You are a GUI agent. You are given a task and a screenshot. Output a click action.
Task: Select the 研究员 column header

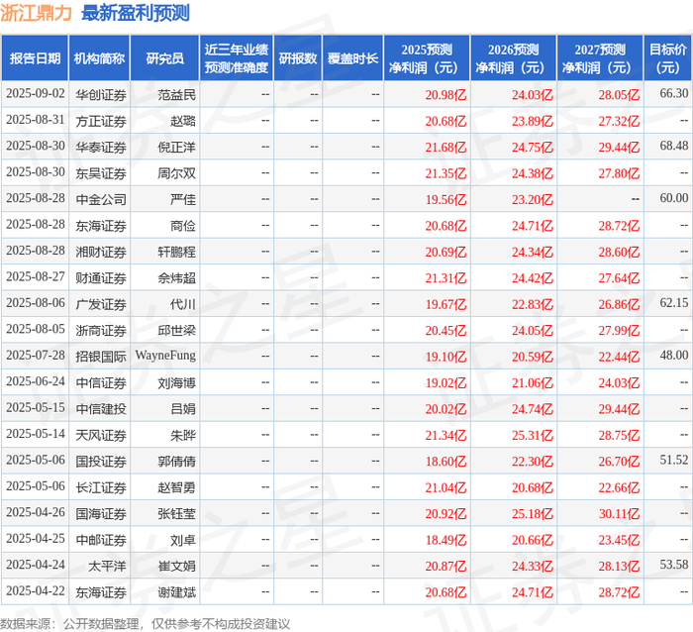165,58
